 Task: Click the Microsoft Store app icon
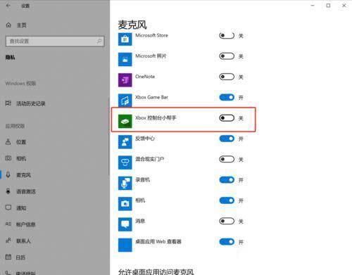tap(125, 39)
